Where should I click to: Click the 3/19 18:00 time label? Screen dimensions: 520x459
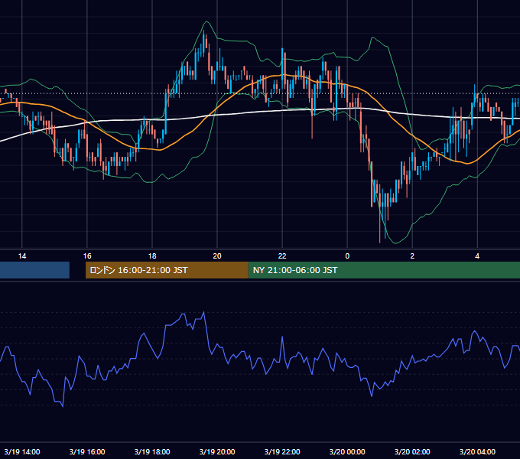click(152, 451)
